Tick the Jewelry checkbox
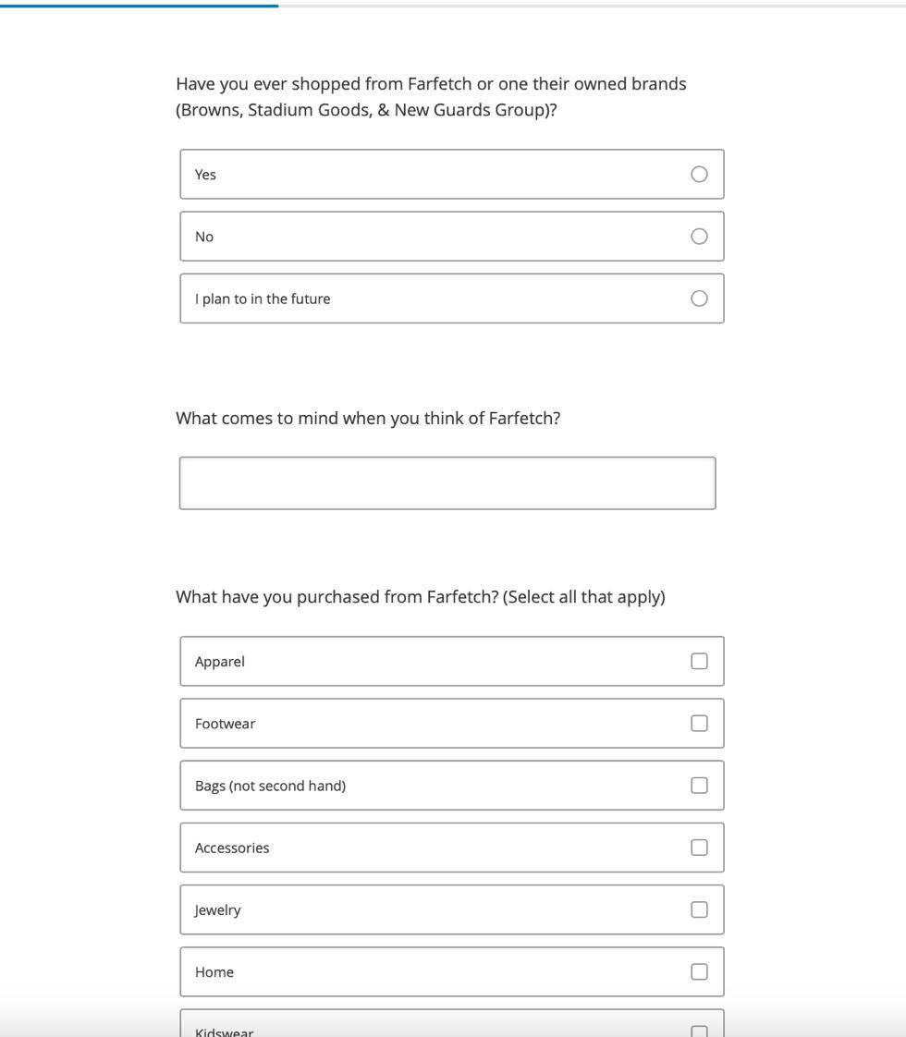This screenshot has width=906, height=1037. pyautogui.click(x=699, y=909)
